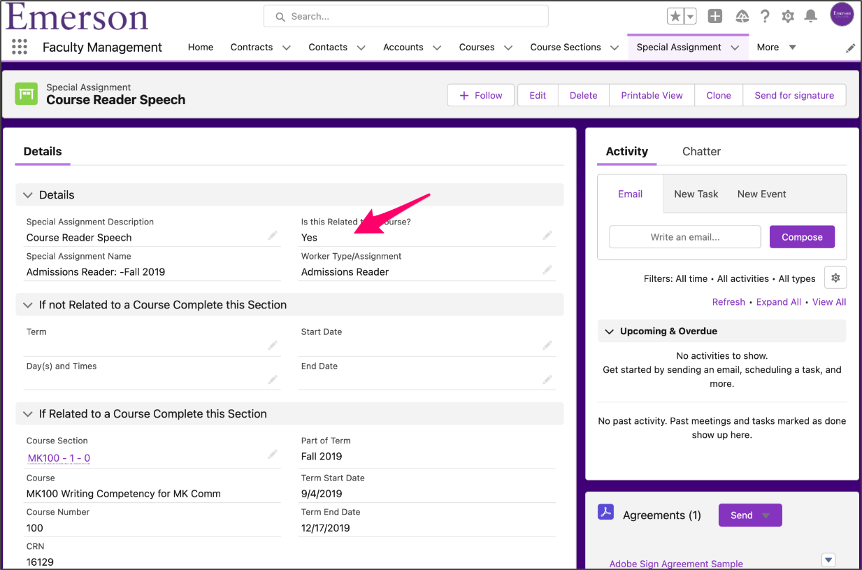Click the Expand All link
The image size is (862, 570).
779,301
